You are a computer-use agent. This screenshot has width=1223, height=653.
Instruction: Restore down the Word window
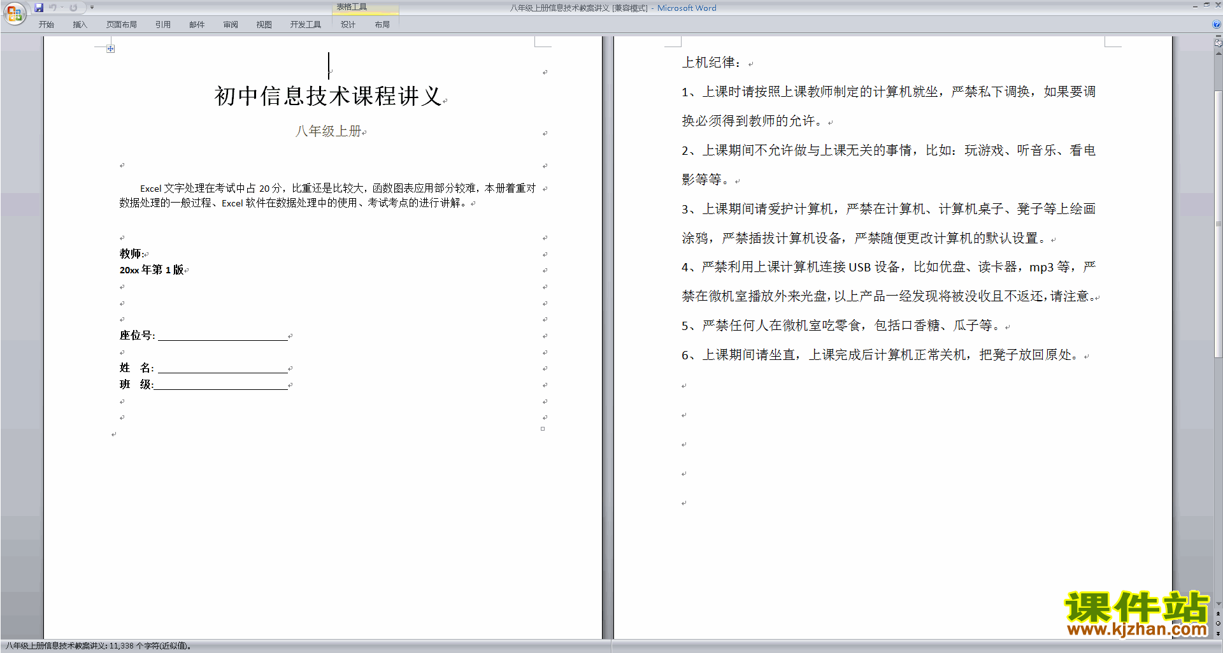click(1206, 5)
